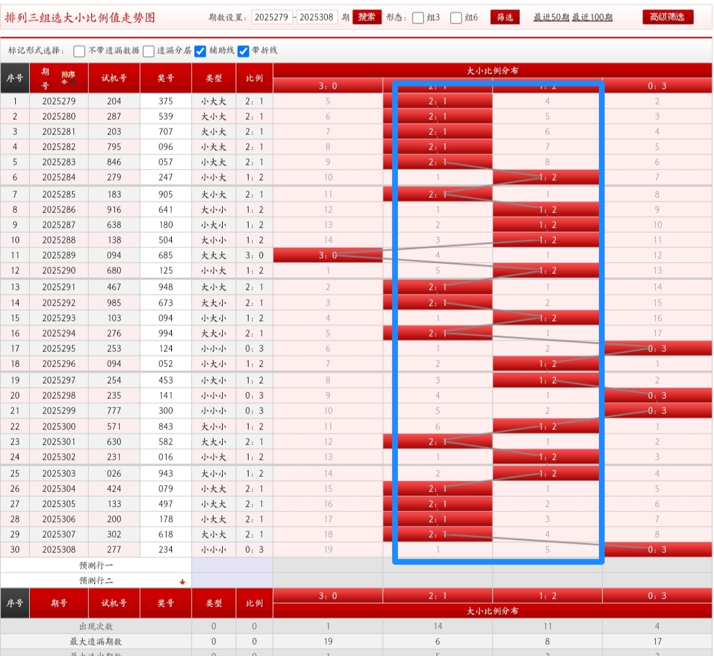
Task: Click the 最大遗漏期数 statistics row label
Action: 96,641
